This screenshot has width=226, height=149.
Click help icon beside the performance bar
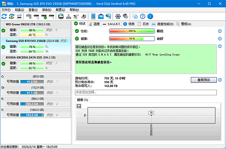pyautogui.click(x=220, y=31)
